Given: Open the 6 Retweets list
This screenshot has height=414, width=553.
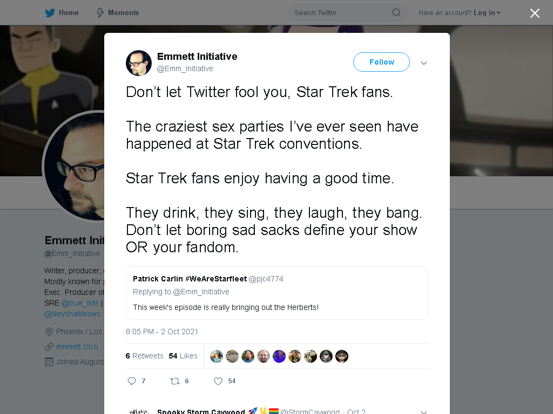Looking at the screenshot, I should (145, 356).
